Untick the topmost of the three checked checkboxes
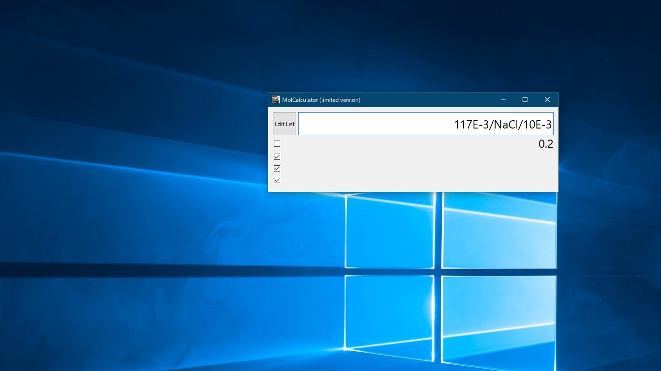 [x=277, y=157]
